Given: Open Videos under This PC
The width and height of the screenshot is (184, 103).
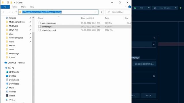Looking at the screenshot, I should pyautogui.click(x=12, y=96).
